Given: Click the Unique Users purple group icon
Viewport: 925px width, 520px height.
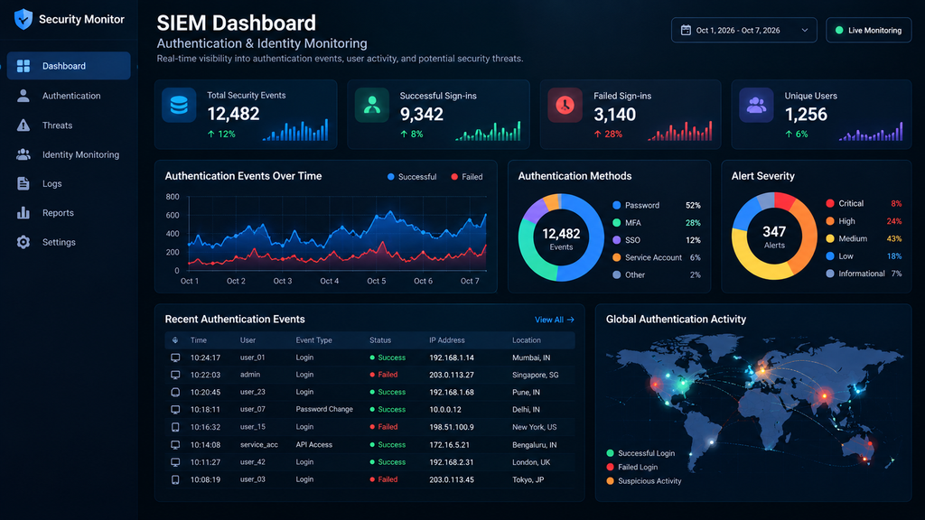Looking at the screenshot, I should click(x=756, y=105).
